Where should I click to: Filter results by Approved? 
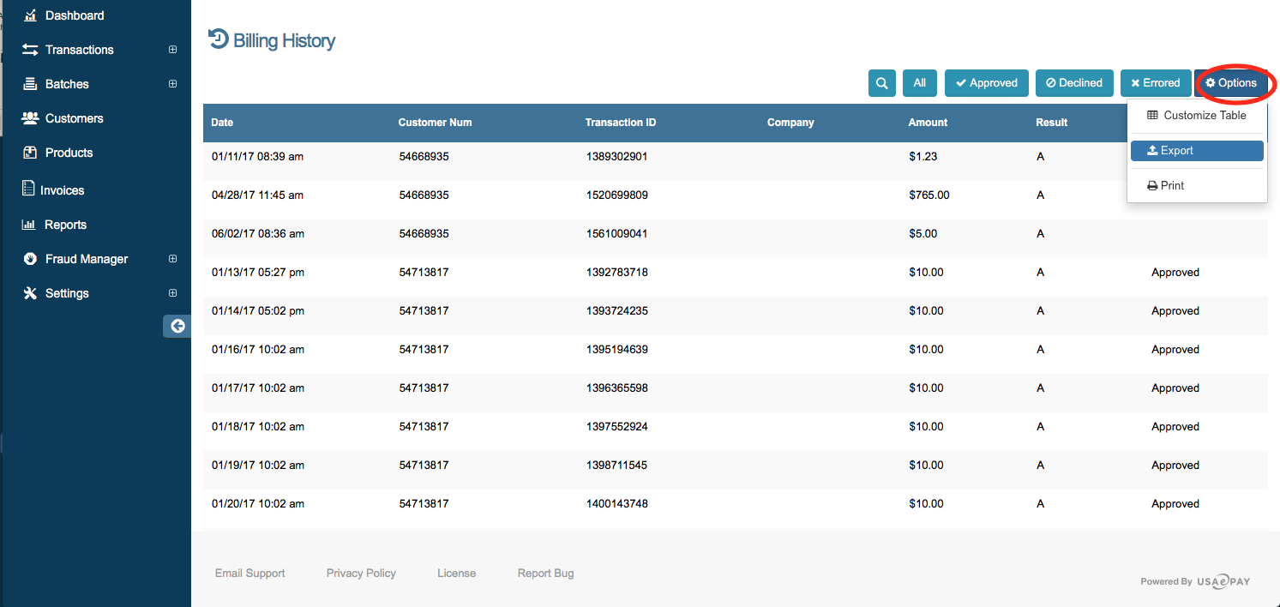tap(986, 82)
